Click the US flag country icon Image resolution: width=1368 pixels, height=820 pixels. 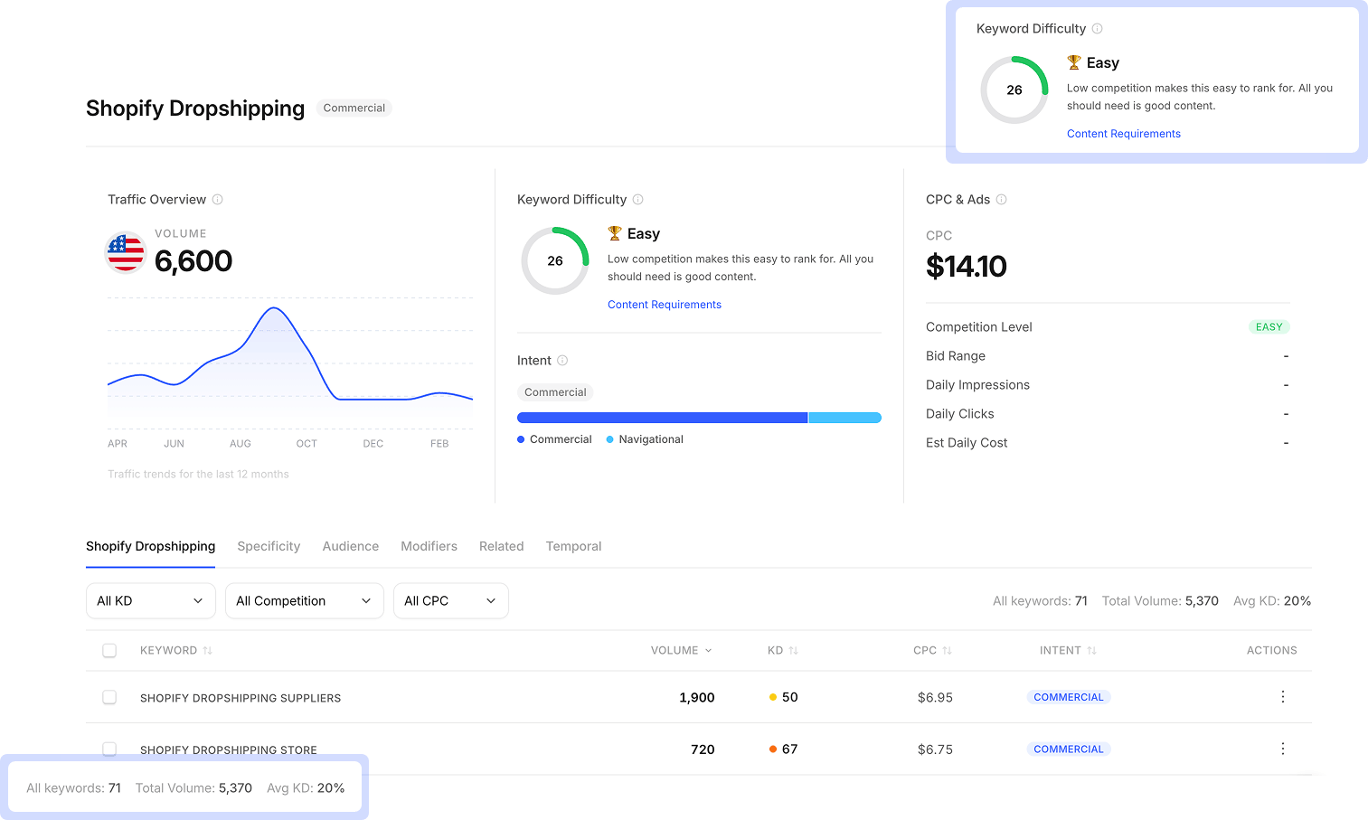click(126, 252)
